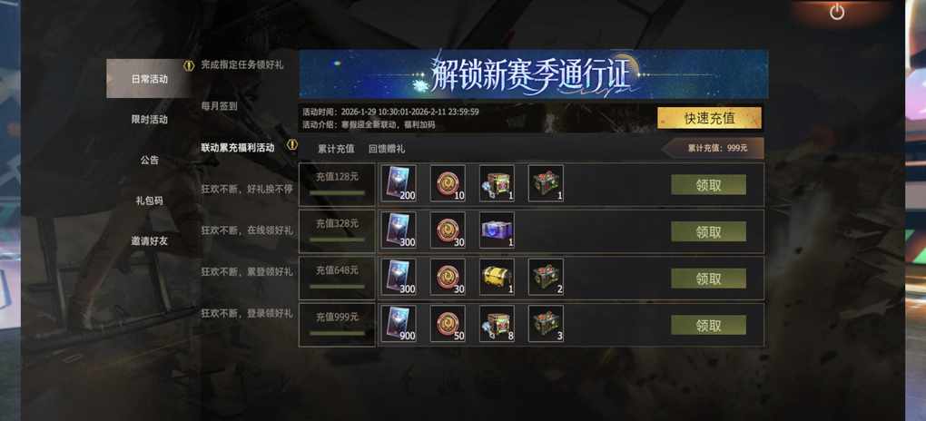Select the 累计充值 tab
The width and height of the screenshot is (926, 421).
pyautogui.click(x=336, y=149)
